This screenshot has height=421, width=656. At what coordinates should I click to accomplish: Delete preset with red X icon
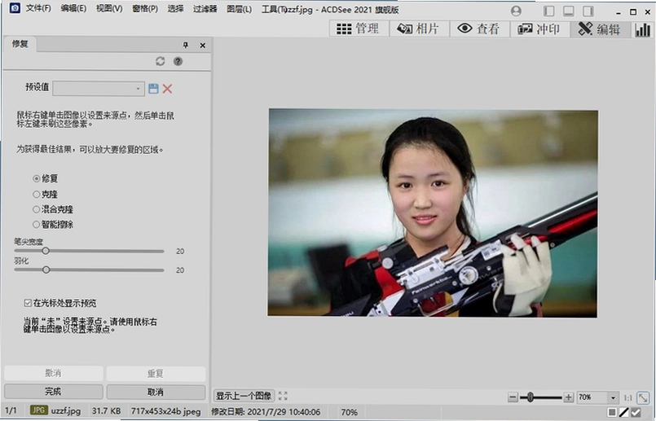click(x=167, y=89)
